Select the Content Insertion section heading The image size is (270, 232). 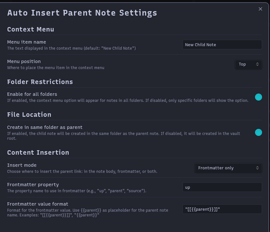38,152
